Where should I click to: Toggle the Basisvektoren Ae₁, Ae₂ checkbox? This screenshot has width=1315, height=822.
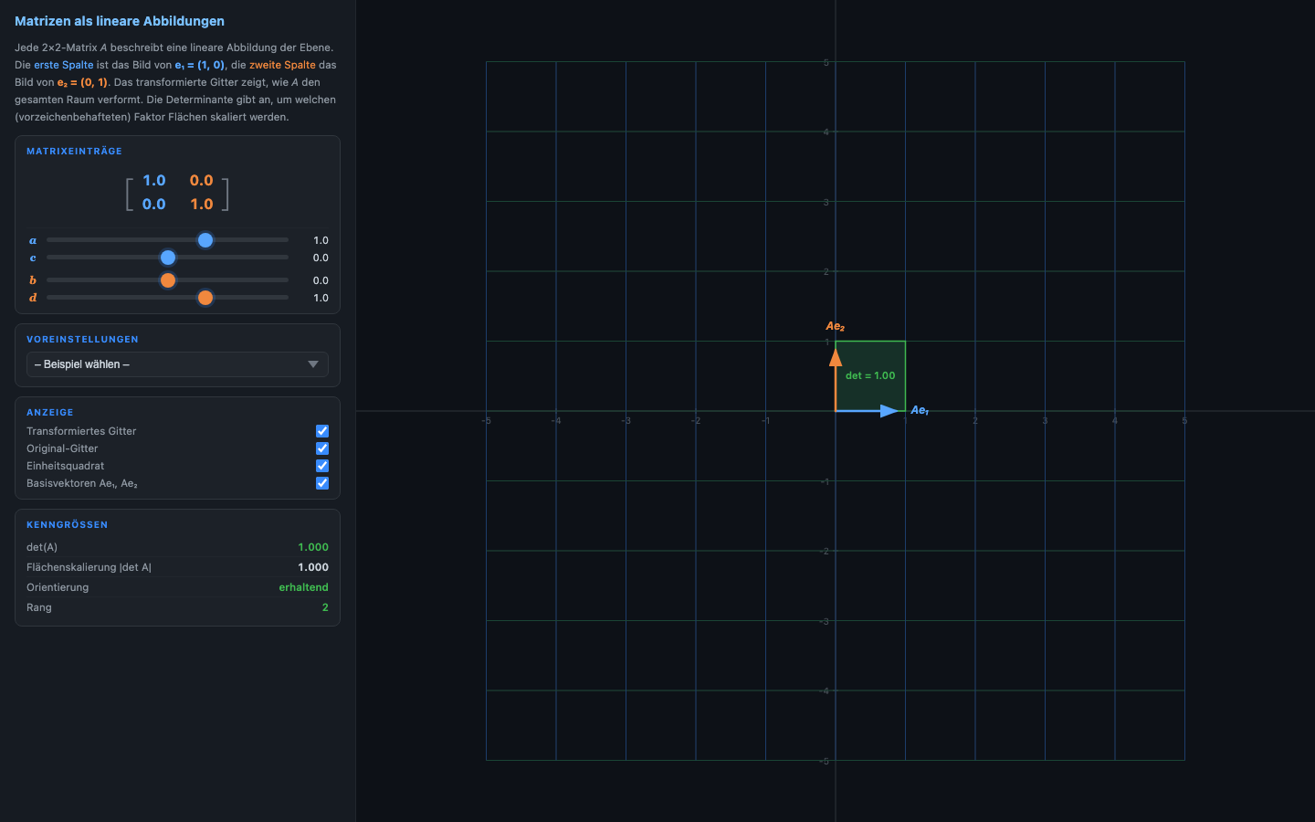322,483
